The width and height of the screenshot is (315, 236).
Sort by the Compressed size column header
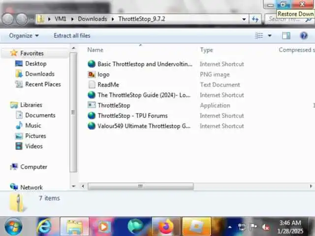pyautogui.click(x=296, y=50)
